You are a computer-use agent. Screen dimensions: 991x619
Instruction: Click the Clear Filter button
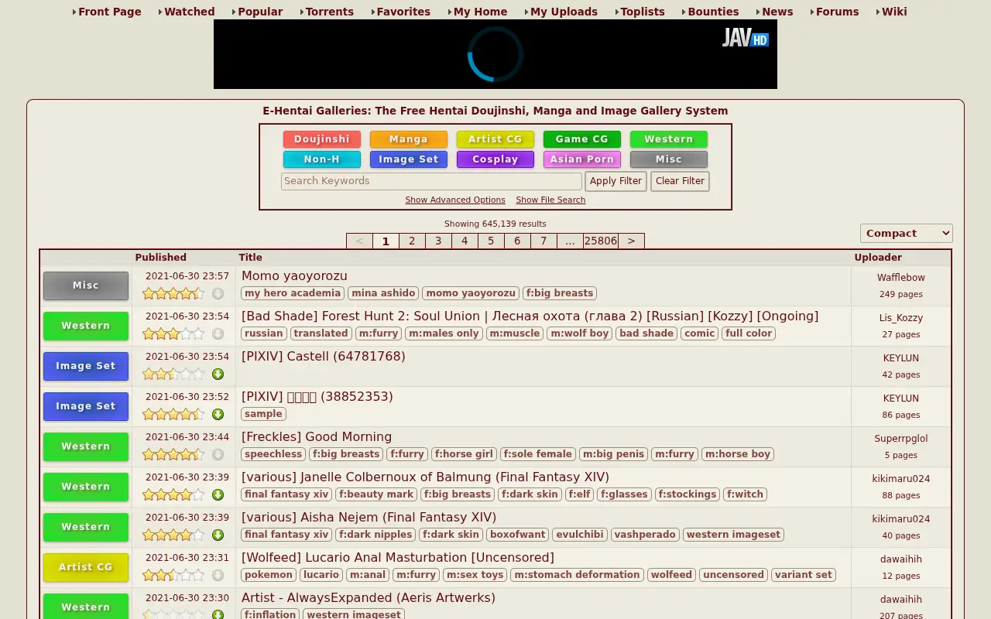pyautogui.click(x=680, y=181)
